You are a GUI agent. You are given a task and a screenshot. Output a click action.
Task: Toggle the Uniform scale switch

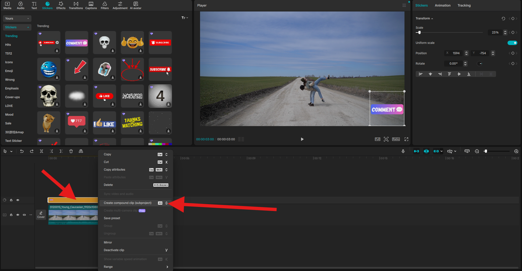pos(512,43)
